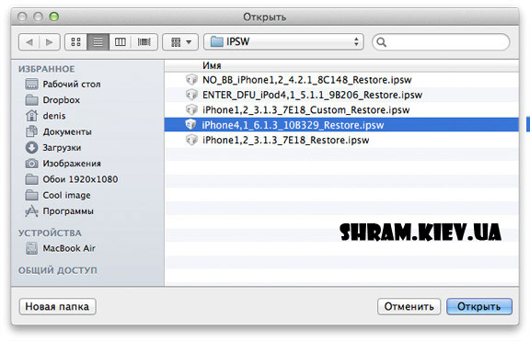Select ENTER_DFU_iPod4,1_5.1.1_9B206_Restore.ipsw
The image size is (530, 341).
(341, 95)
